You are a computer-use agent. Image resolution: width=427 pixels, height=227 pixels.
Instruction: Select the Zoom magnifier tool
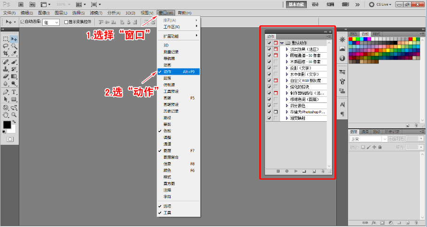tap(14, 114)
